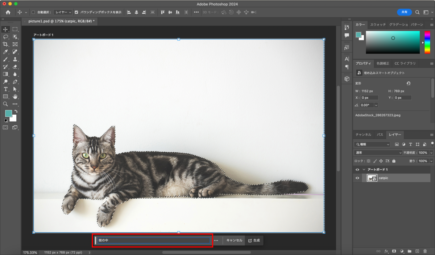Select the Blur tool

click(x=15, y=74)
